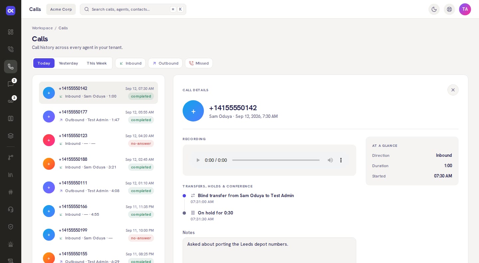The image size is (479, 263).
Task: Open voicemail icon with badge 3
Action: (11, 101)
